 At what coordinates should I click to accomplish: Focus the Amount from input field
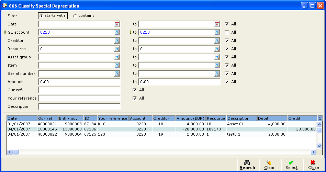[x=79, y=82]
